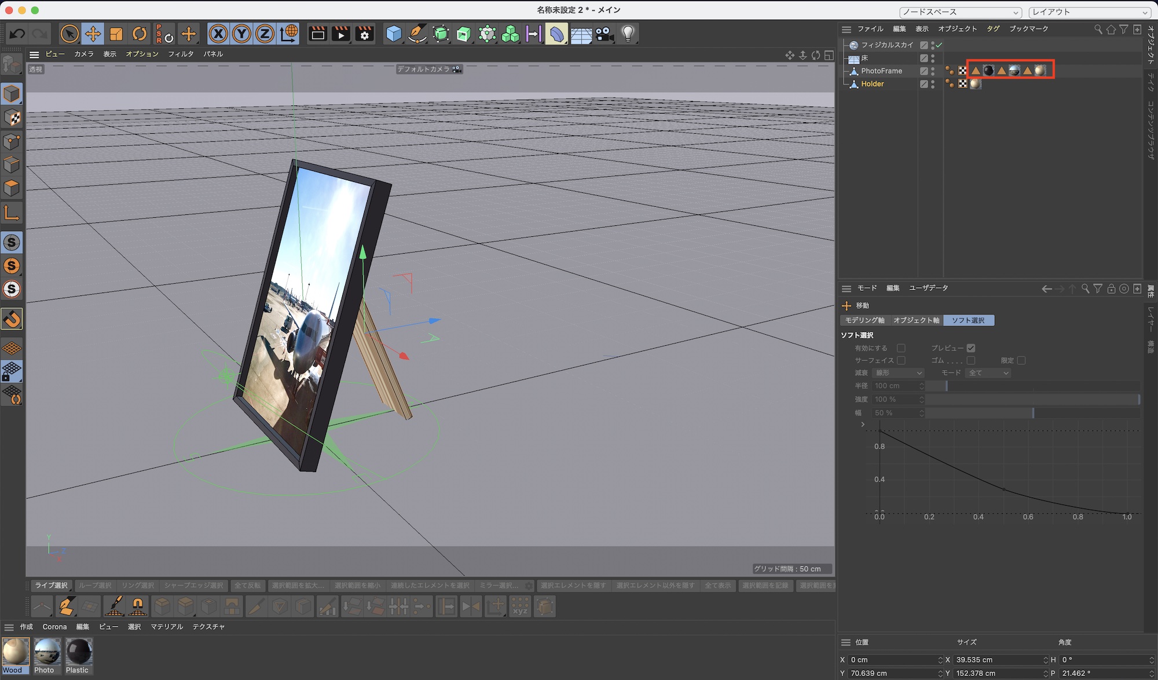Click the ループ選択 button
The image size is (1158, 680).
[95, 586]
